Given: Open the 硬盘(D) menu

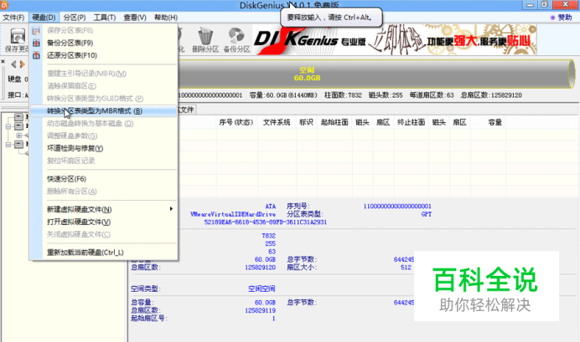Looking at the screenshot, I should point(44,18).
